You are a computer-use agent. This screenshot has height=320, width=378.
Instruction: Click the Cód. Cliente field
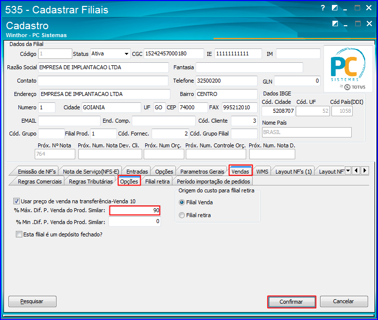coord(244,121)
